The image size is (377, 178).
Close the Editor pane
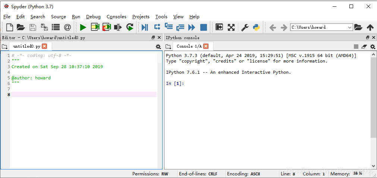point(159,38)
